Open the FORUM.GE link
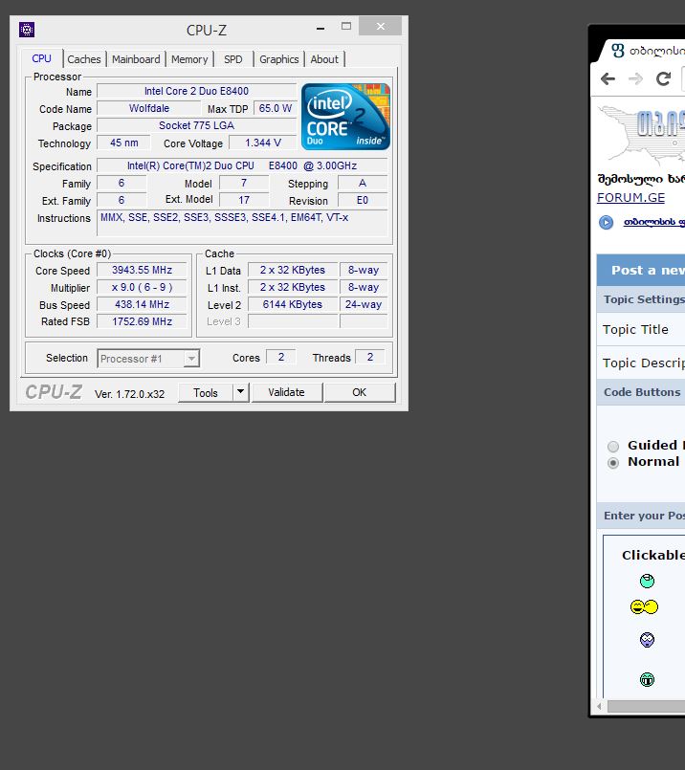The height and width of the screenshot is (770, 685). (x=630, y=198)
